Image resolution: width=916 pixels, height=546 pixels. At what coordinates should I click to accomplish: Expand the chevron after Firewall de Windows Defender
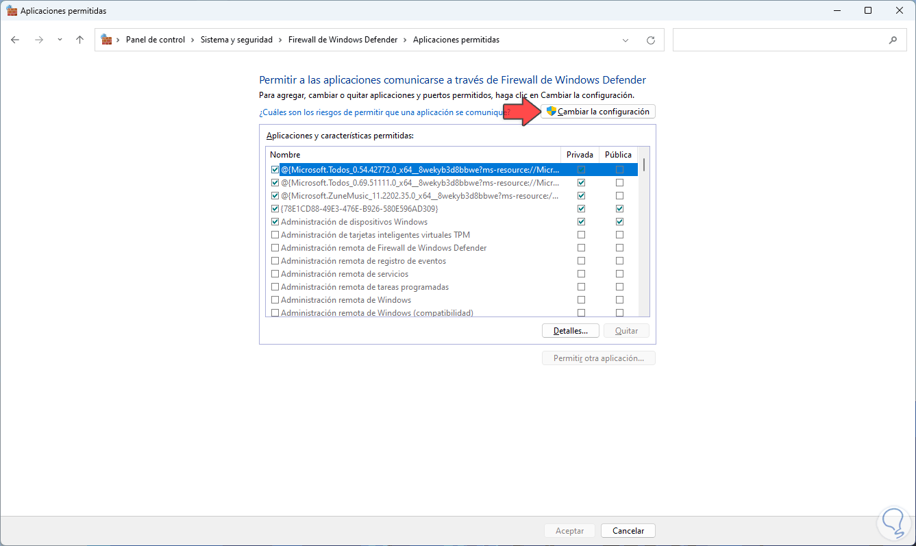point(406,40)
